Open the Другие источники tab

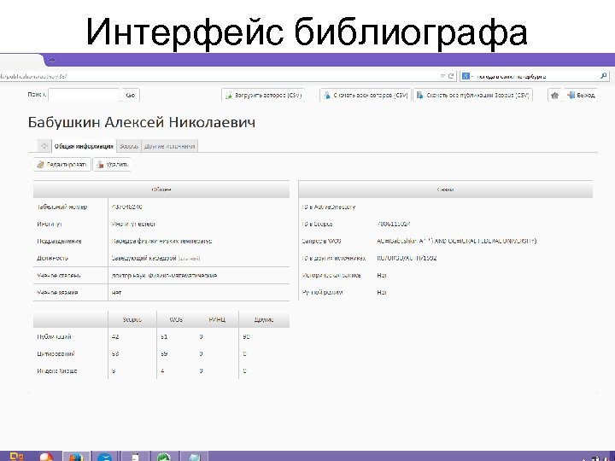169,146
